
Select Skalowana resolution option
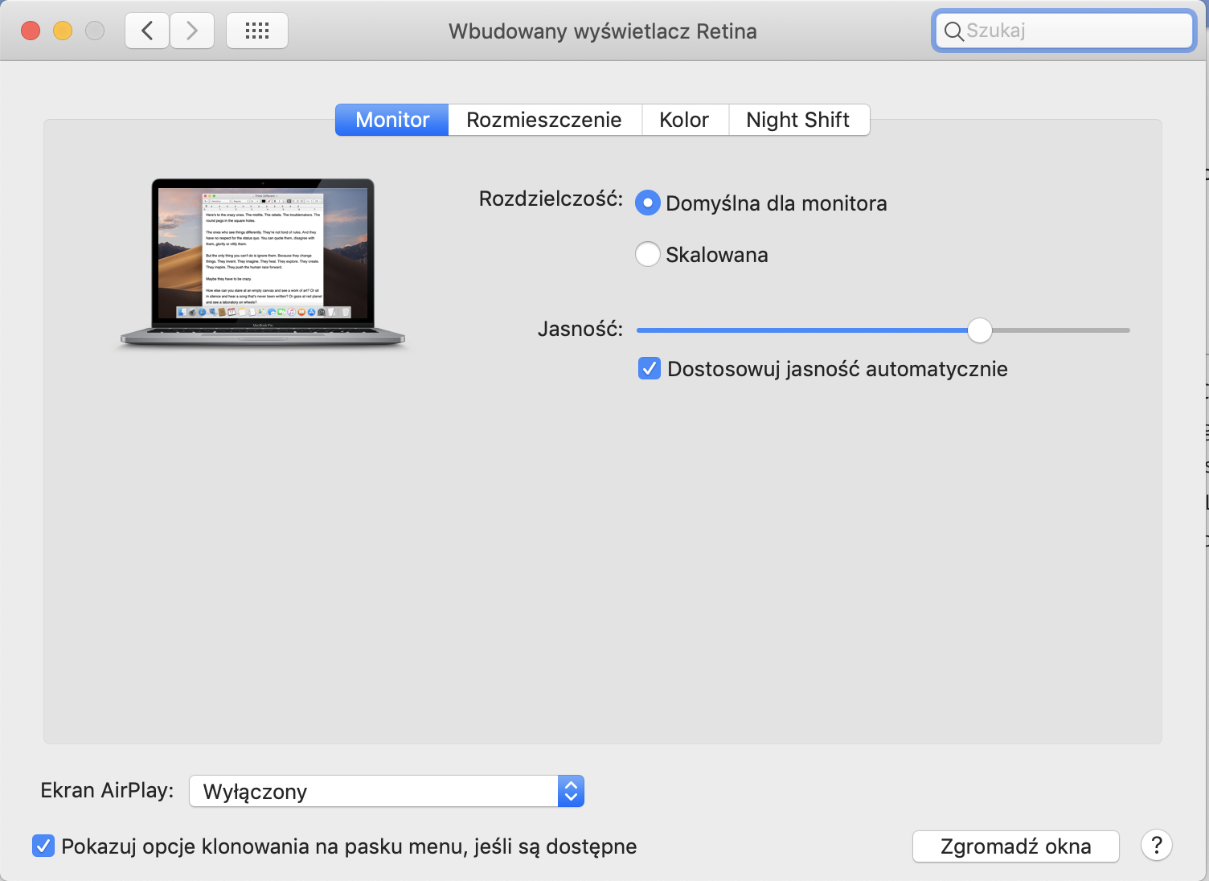point(648,255)
